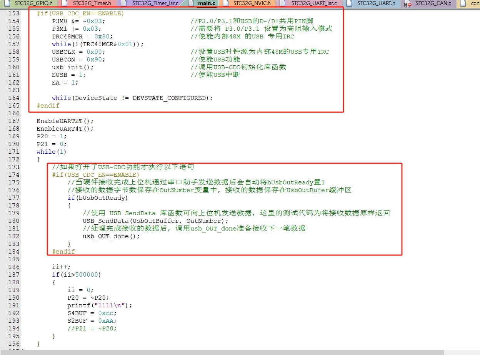480x355 pixels.
Task: Click the //使能USB功能 comment
Action: tap(215, 60)
